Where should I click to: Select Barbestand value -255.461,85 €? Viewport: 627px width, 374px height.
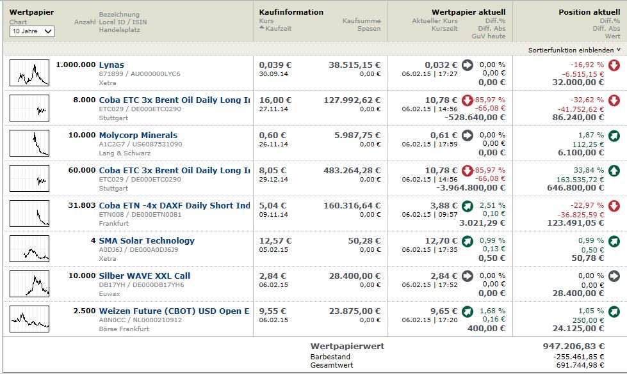(578, 357)
